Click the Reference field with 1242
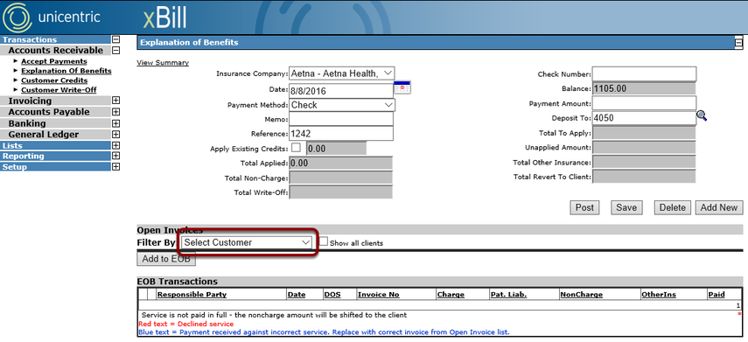This screenshot has width=748, height=342. [341, 134]
